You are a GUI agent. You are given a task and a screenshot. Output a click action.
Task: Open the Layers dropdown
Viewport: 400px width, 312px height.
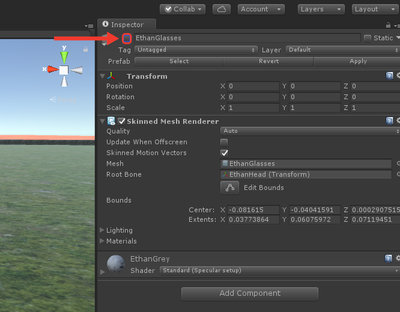point(321,10)
